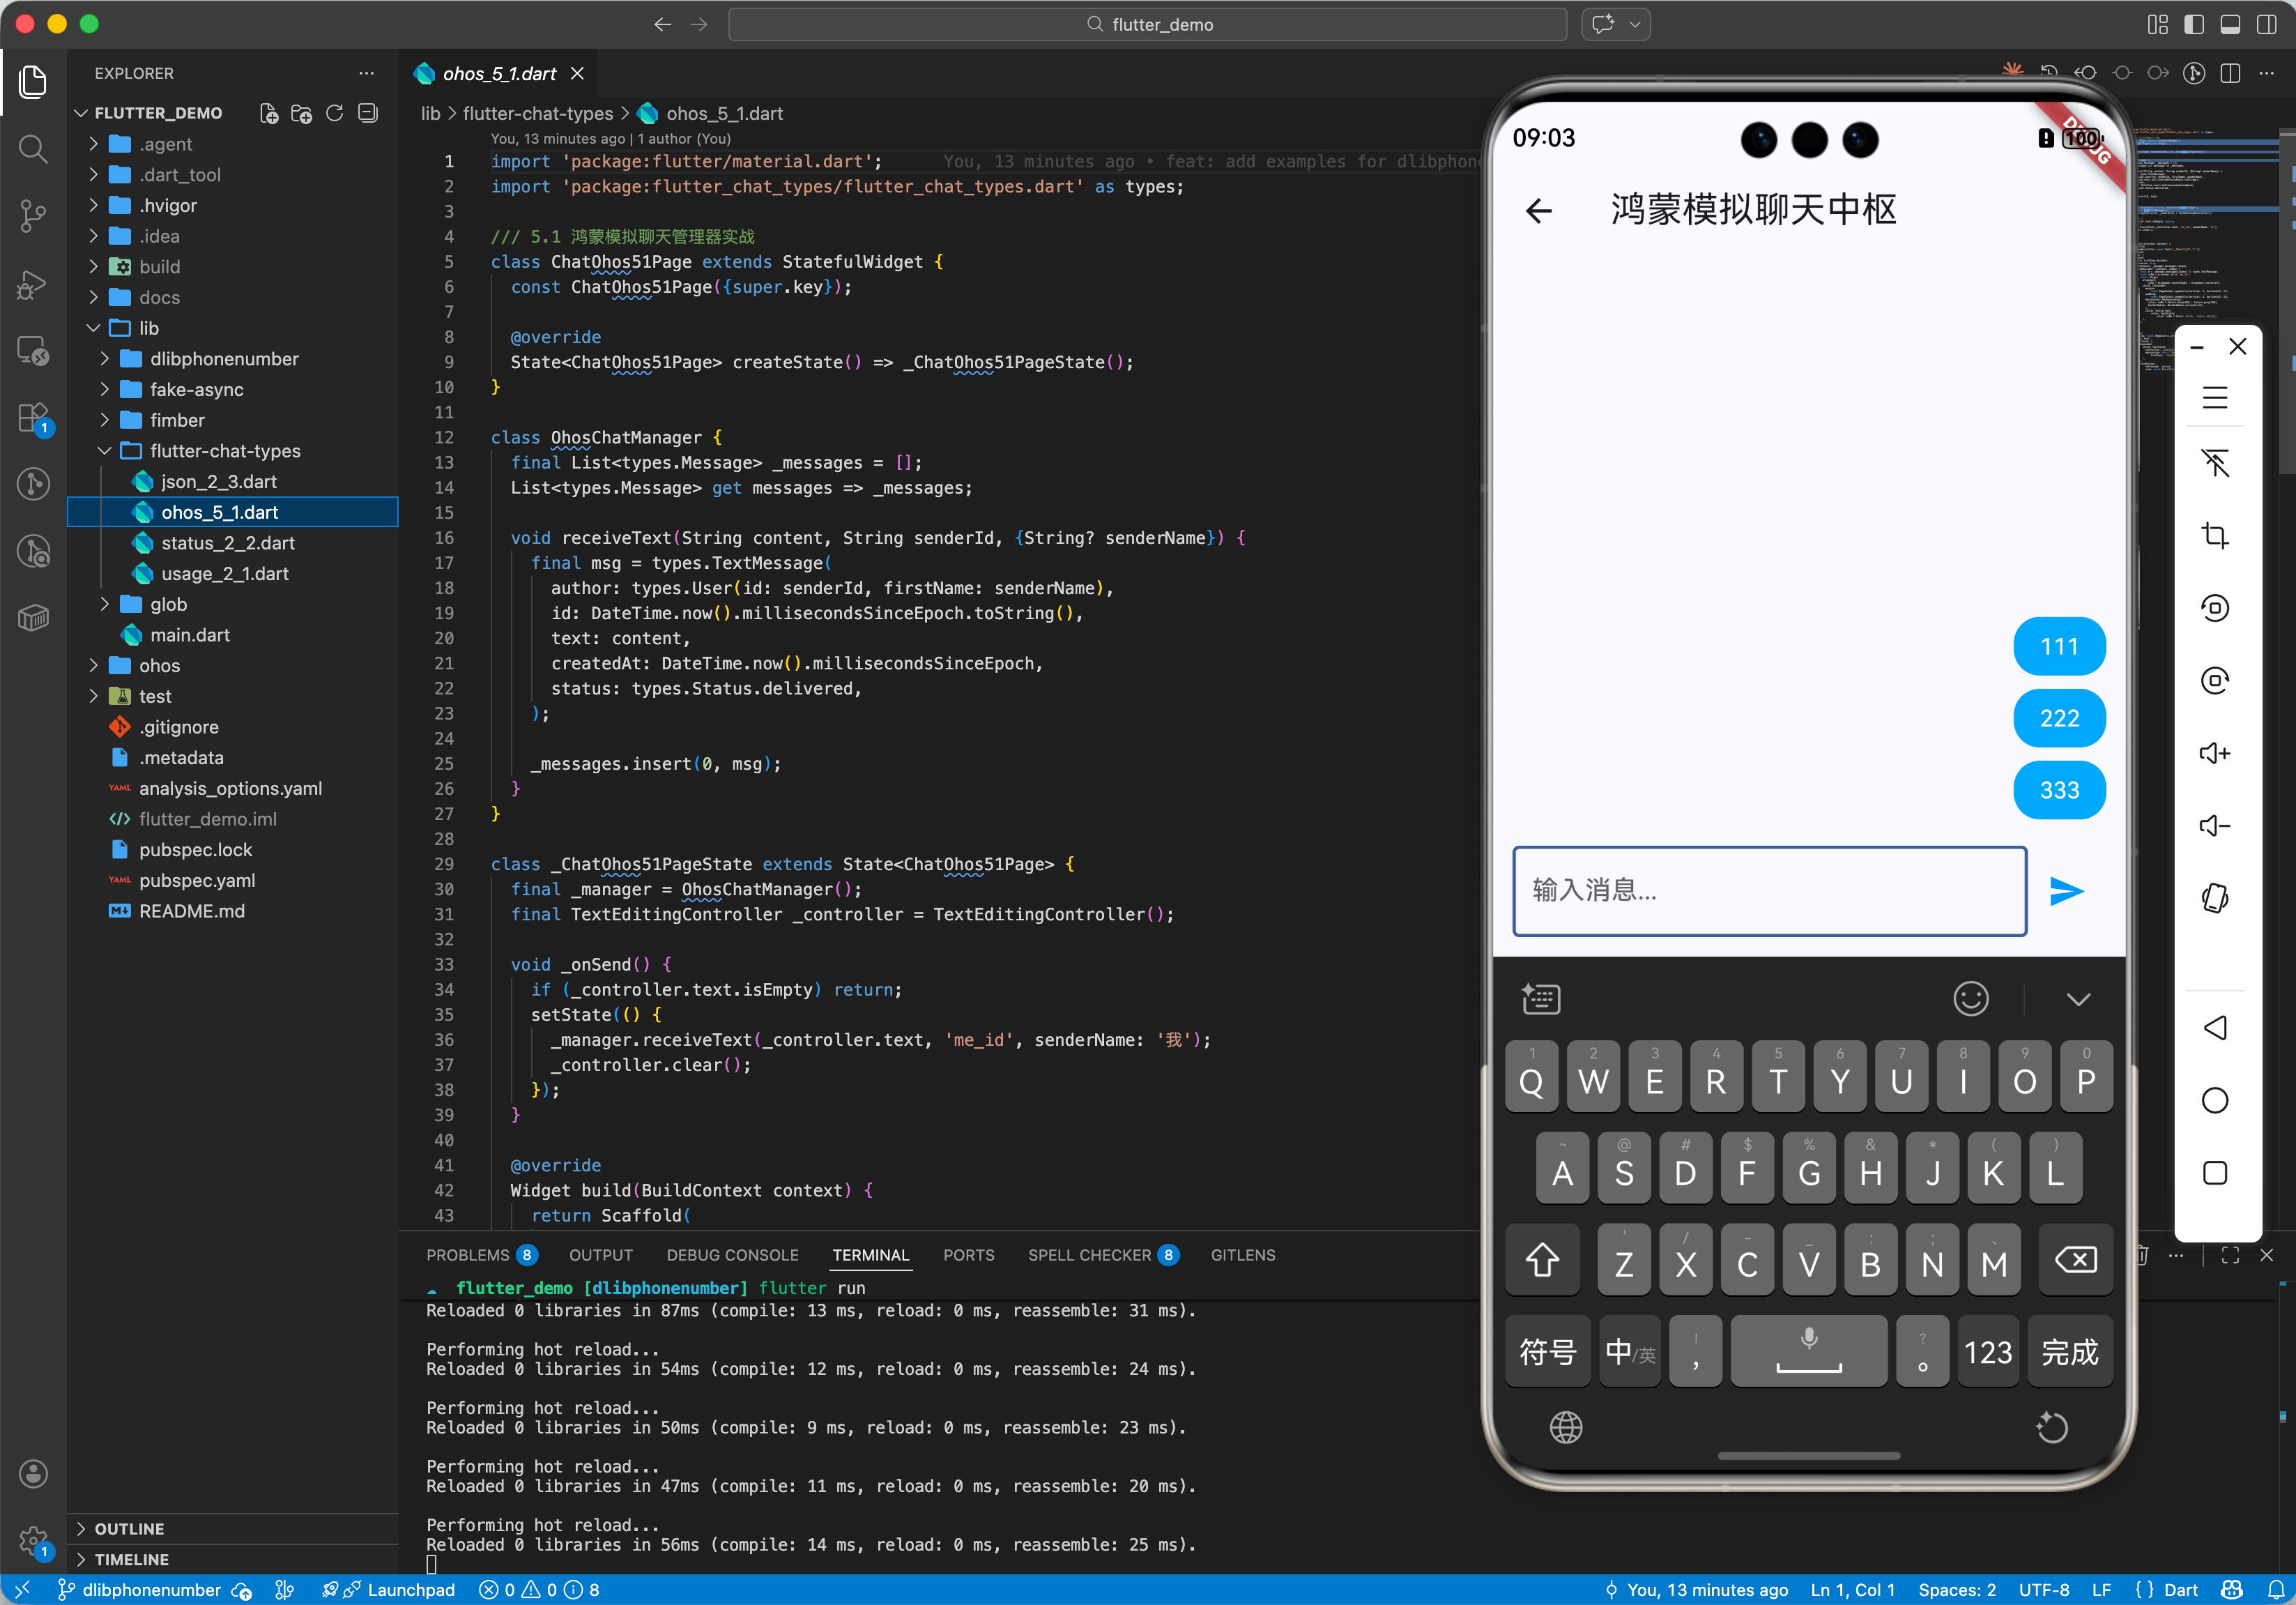Image resolution: width=2296 pixels, height=1605 pixels.
Task: Toggle Chinese/English input mode key
Action: 1630,1352
